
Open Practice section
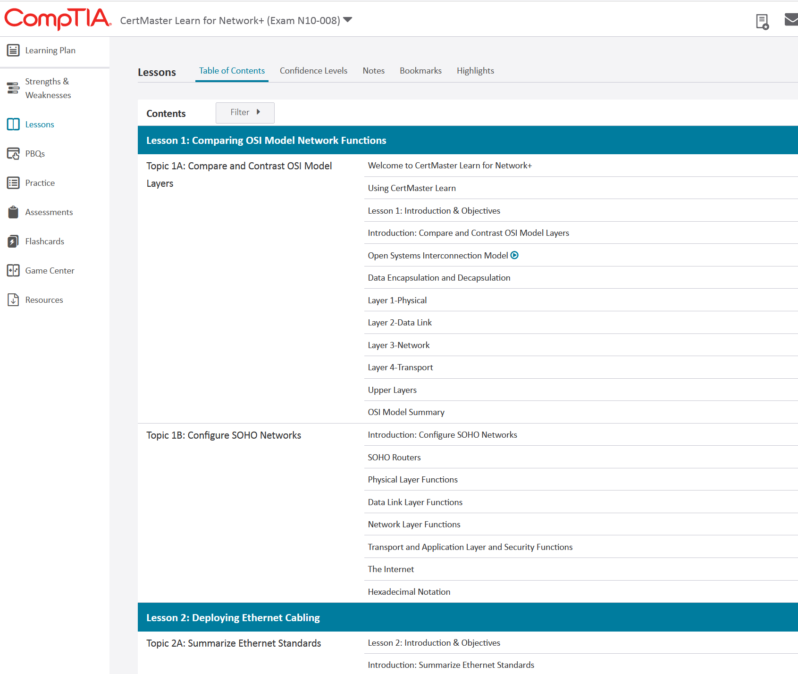[40, 183]
